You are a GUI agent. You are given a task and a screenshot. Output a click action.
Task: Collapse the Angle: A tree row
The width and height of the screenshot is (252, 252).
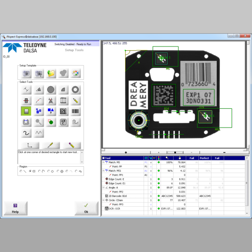point(104,188)
